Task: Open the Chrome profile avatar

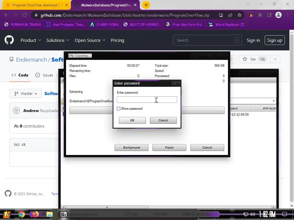Action: point(278,15)
